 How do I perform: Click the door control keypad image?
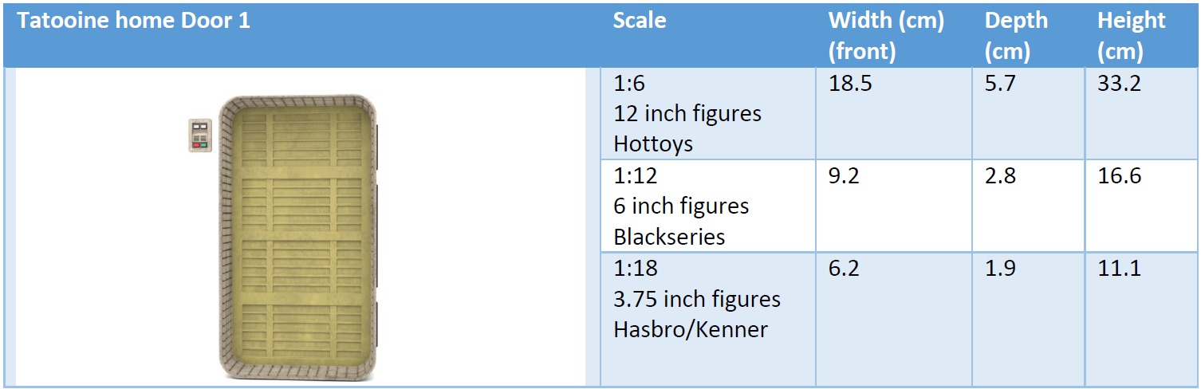coord(199,135)
